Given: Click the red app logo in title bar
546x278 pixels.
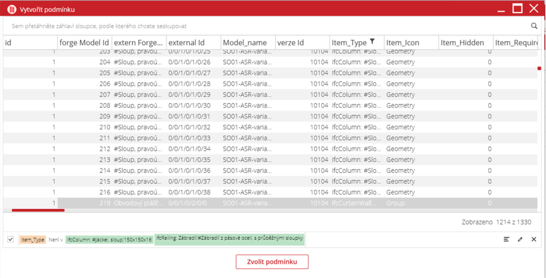Looking at the screenshot, I should point(11,9).
